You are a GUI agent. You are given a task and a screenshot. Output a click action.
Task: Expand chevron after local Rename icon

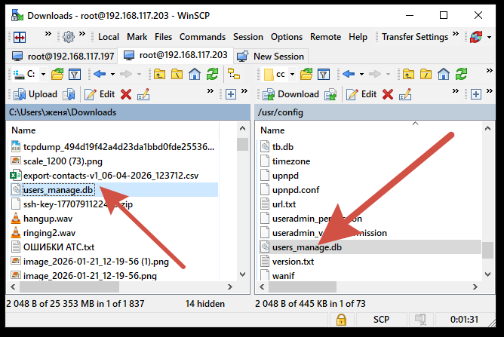(x=211, y=91)
